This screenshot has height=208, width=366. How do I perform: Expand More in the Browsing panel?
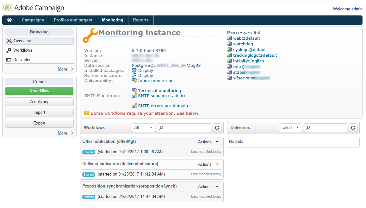65,69
